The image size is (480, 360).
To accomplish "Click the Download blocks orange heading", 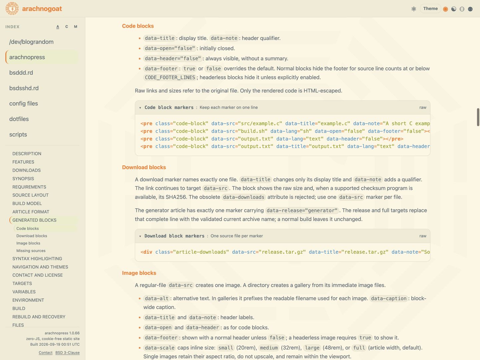I will 144,167.
